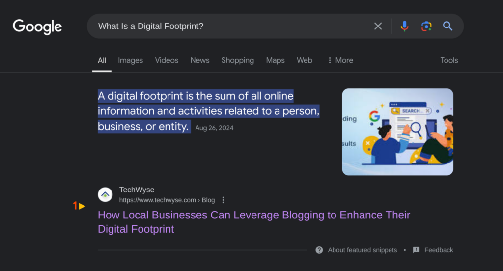Open the Shopping tab
Screen dimensions: 503x271
pyautogui.click(x=237, y=60)
